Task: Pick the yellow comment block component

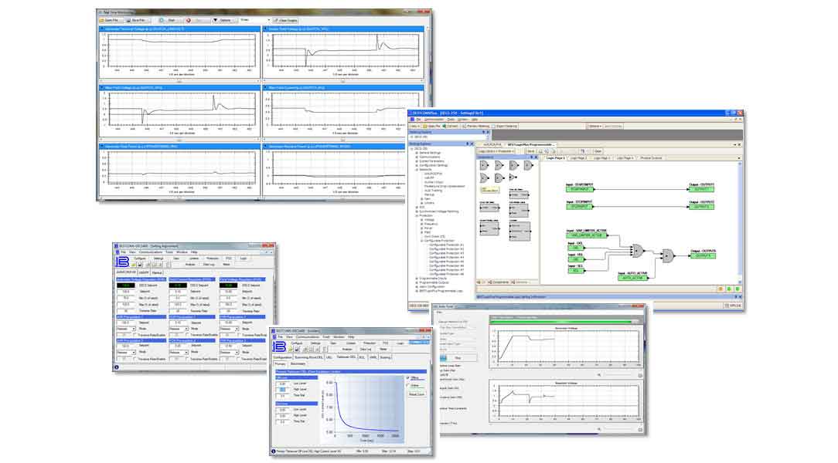Action: [489, 189]
